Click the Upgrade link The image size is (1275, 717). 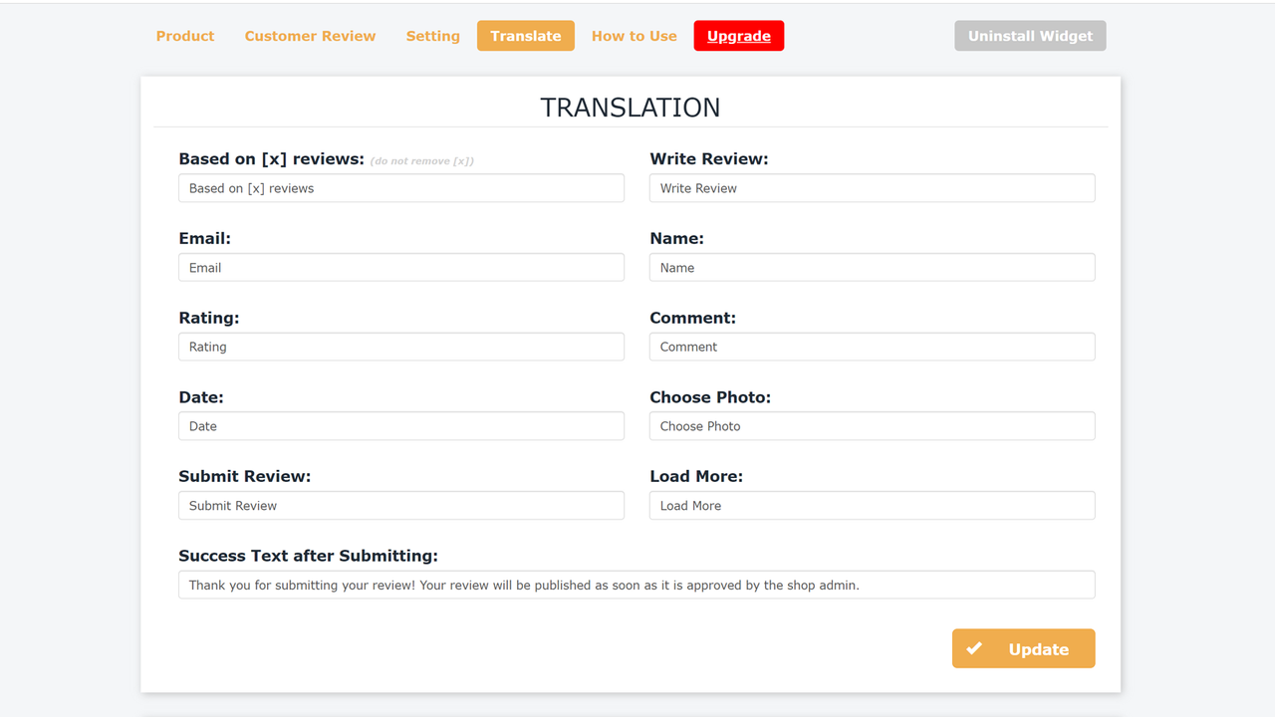738,35
